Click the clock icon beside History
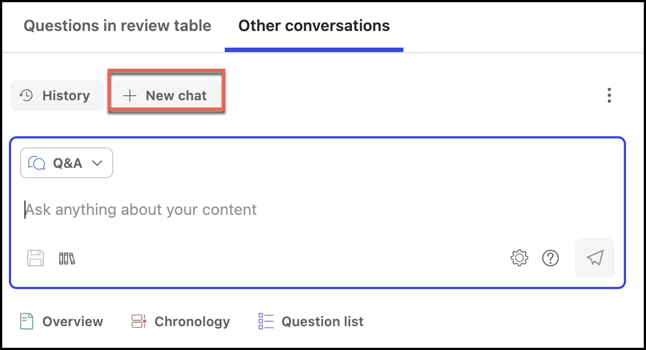The image size is (646, 350). tap(26, 96)
